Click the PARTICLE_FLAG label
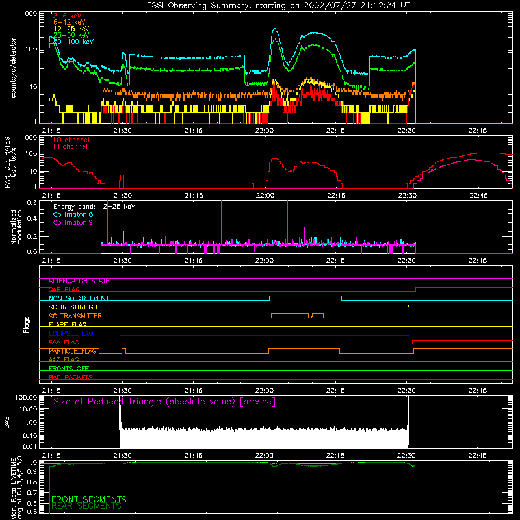 point(73,351)
